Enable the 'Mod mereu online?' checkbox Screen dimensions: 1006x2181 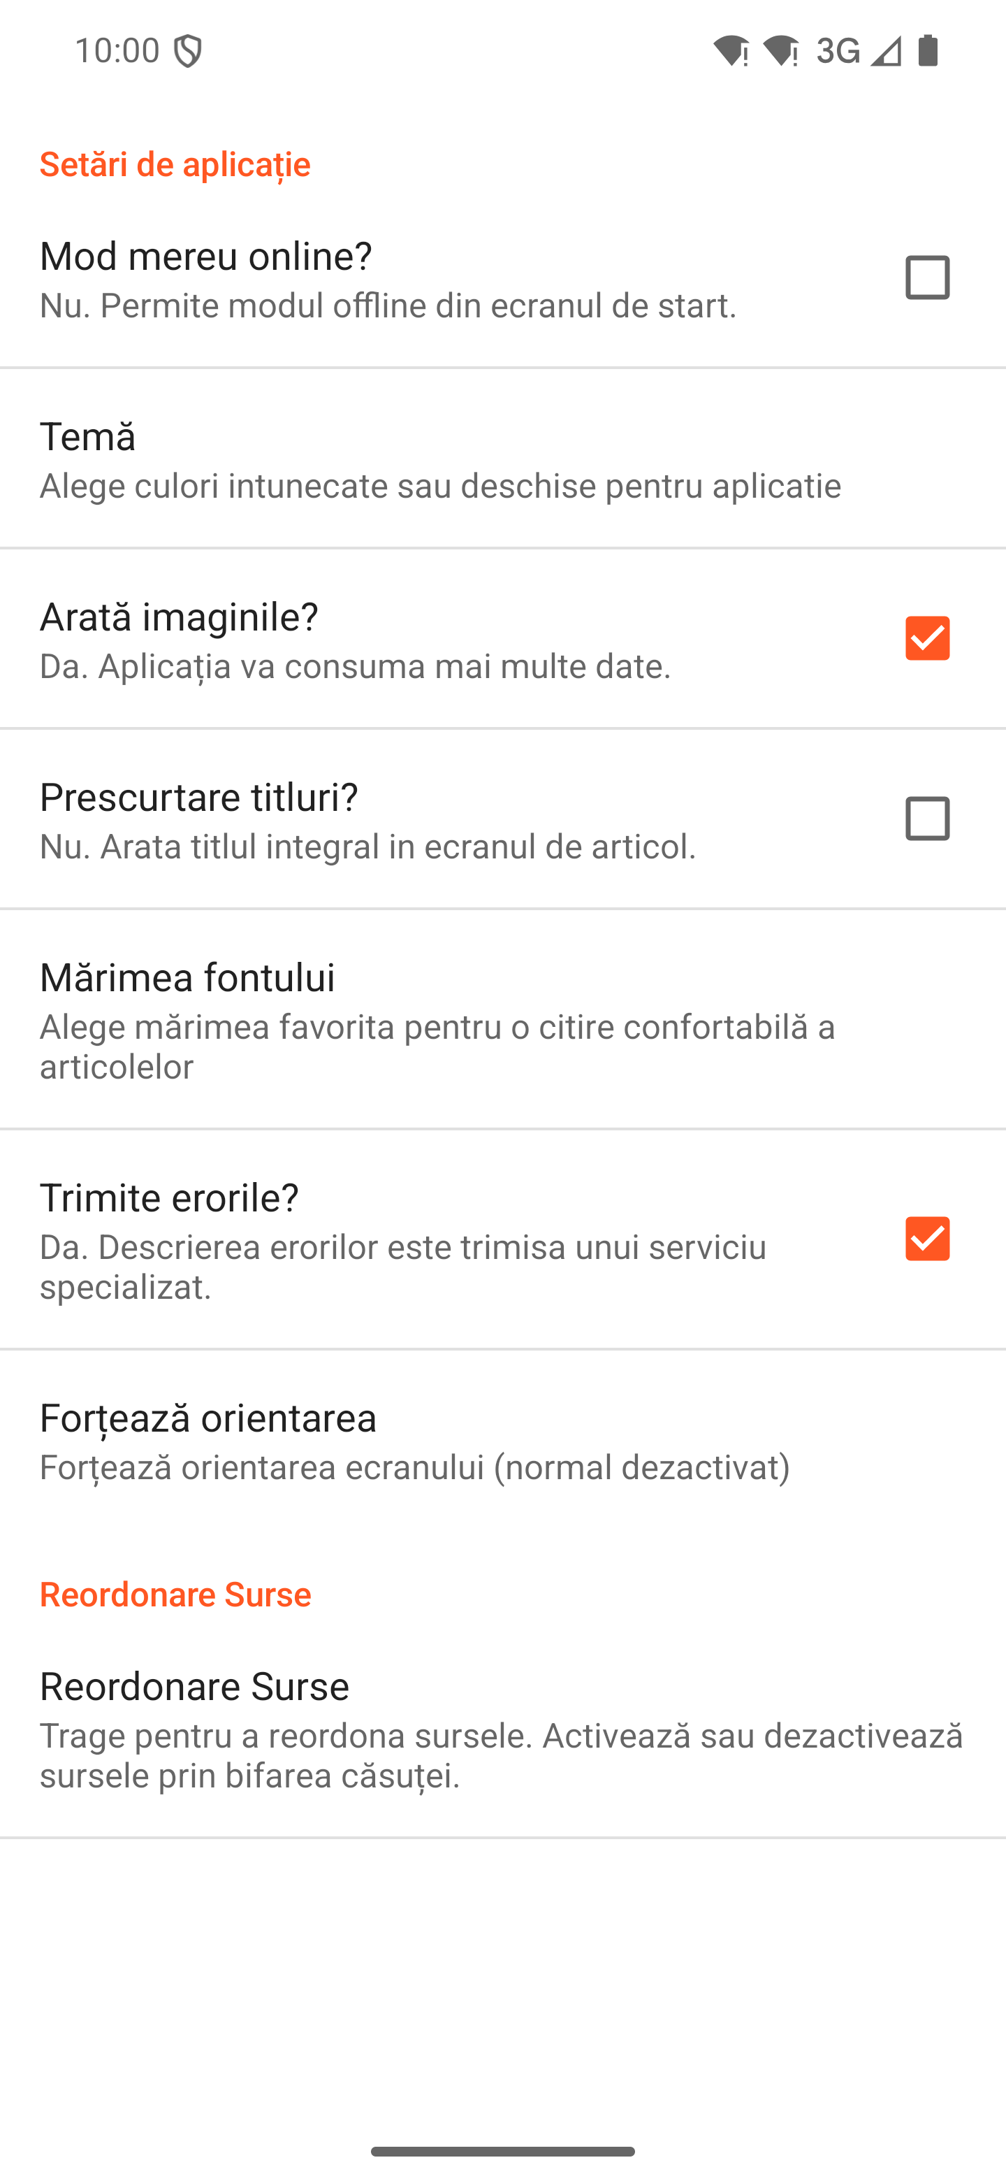(927, 278)
